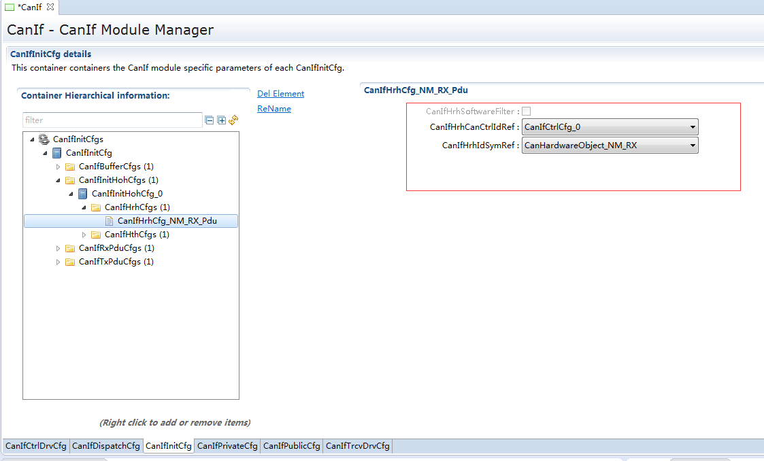Click the tree filter text field
The image size is (764, 461).
point(112,120)
